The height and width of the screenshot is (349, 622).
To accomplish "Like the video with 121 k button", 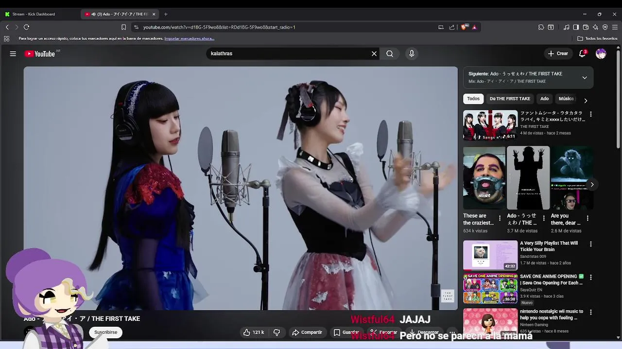I will click(x=254, y=333).
